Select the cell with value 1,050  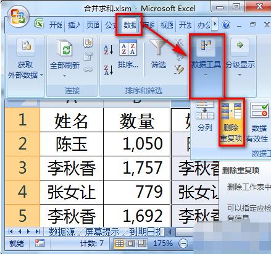coord(137,144)
